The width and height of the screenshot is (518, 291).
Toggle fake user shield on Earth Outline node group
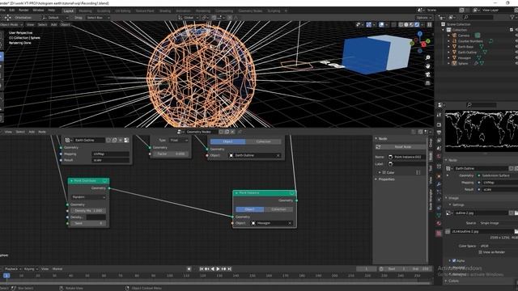[x=108, y=140]
